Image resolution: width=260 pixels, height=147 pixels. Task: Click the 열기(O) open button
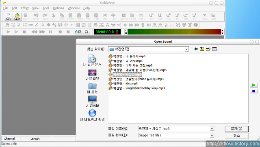pyautogui.click(x=236, y=129)
